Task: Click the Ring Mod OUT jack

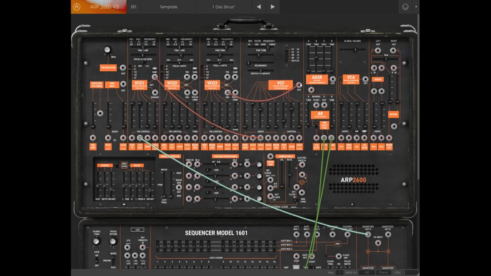Action: tap(123, 84)
